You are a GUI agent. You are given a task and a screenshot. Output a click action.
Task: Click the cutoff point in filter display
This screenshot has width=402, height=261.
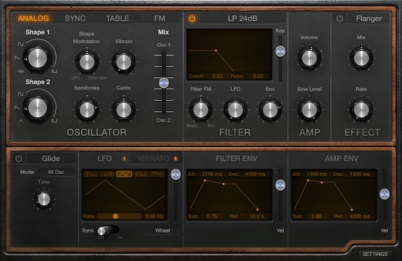[x=216, y=51]
